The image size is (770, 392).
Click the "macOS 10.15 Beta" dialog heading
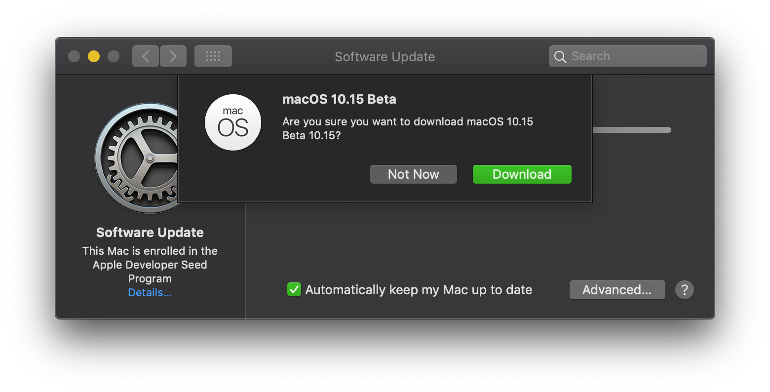[339, 99]
